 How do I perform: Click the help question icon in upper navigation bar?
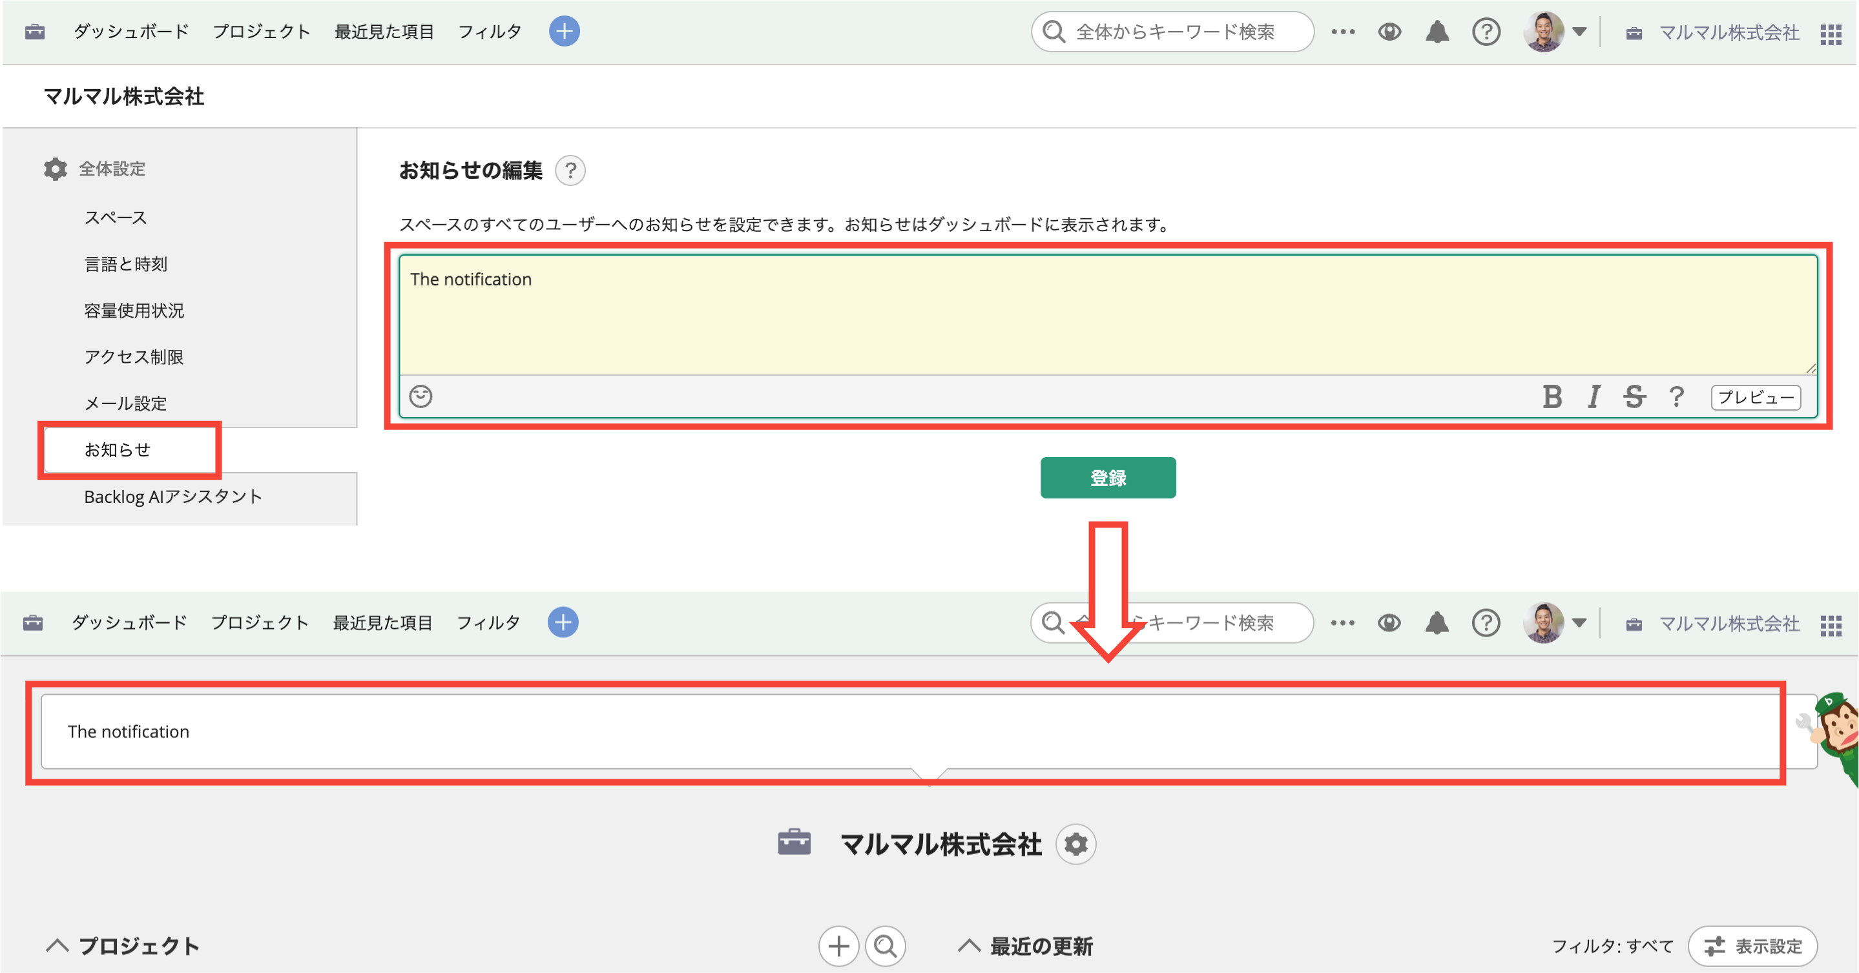(1486, 32)
